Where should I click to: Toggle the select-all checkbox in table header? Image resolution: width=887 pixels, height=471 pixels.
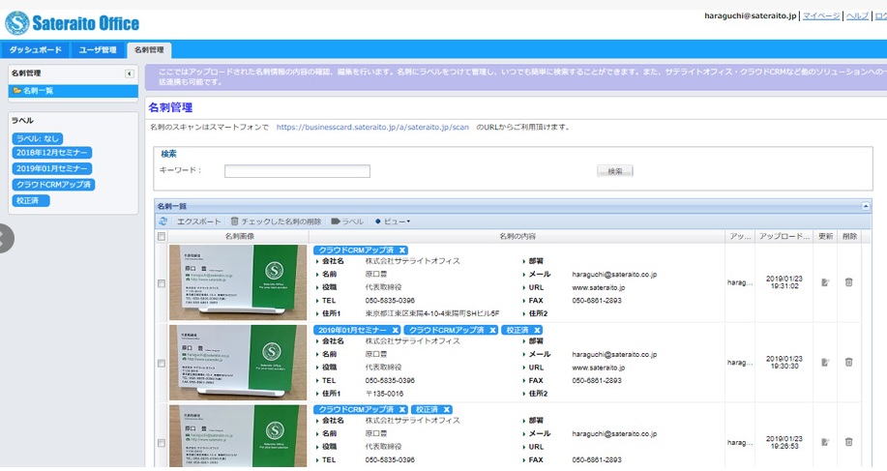(x=162, y=236)
